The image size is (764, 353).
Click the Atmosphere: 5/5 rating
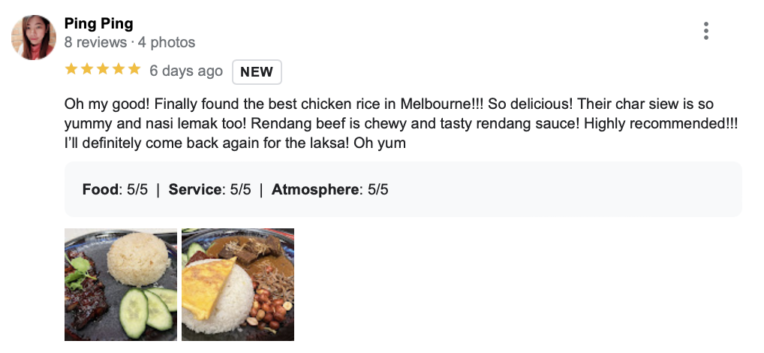click(x=329, y=189)
